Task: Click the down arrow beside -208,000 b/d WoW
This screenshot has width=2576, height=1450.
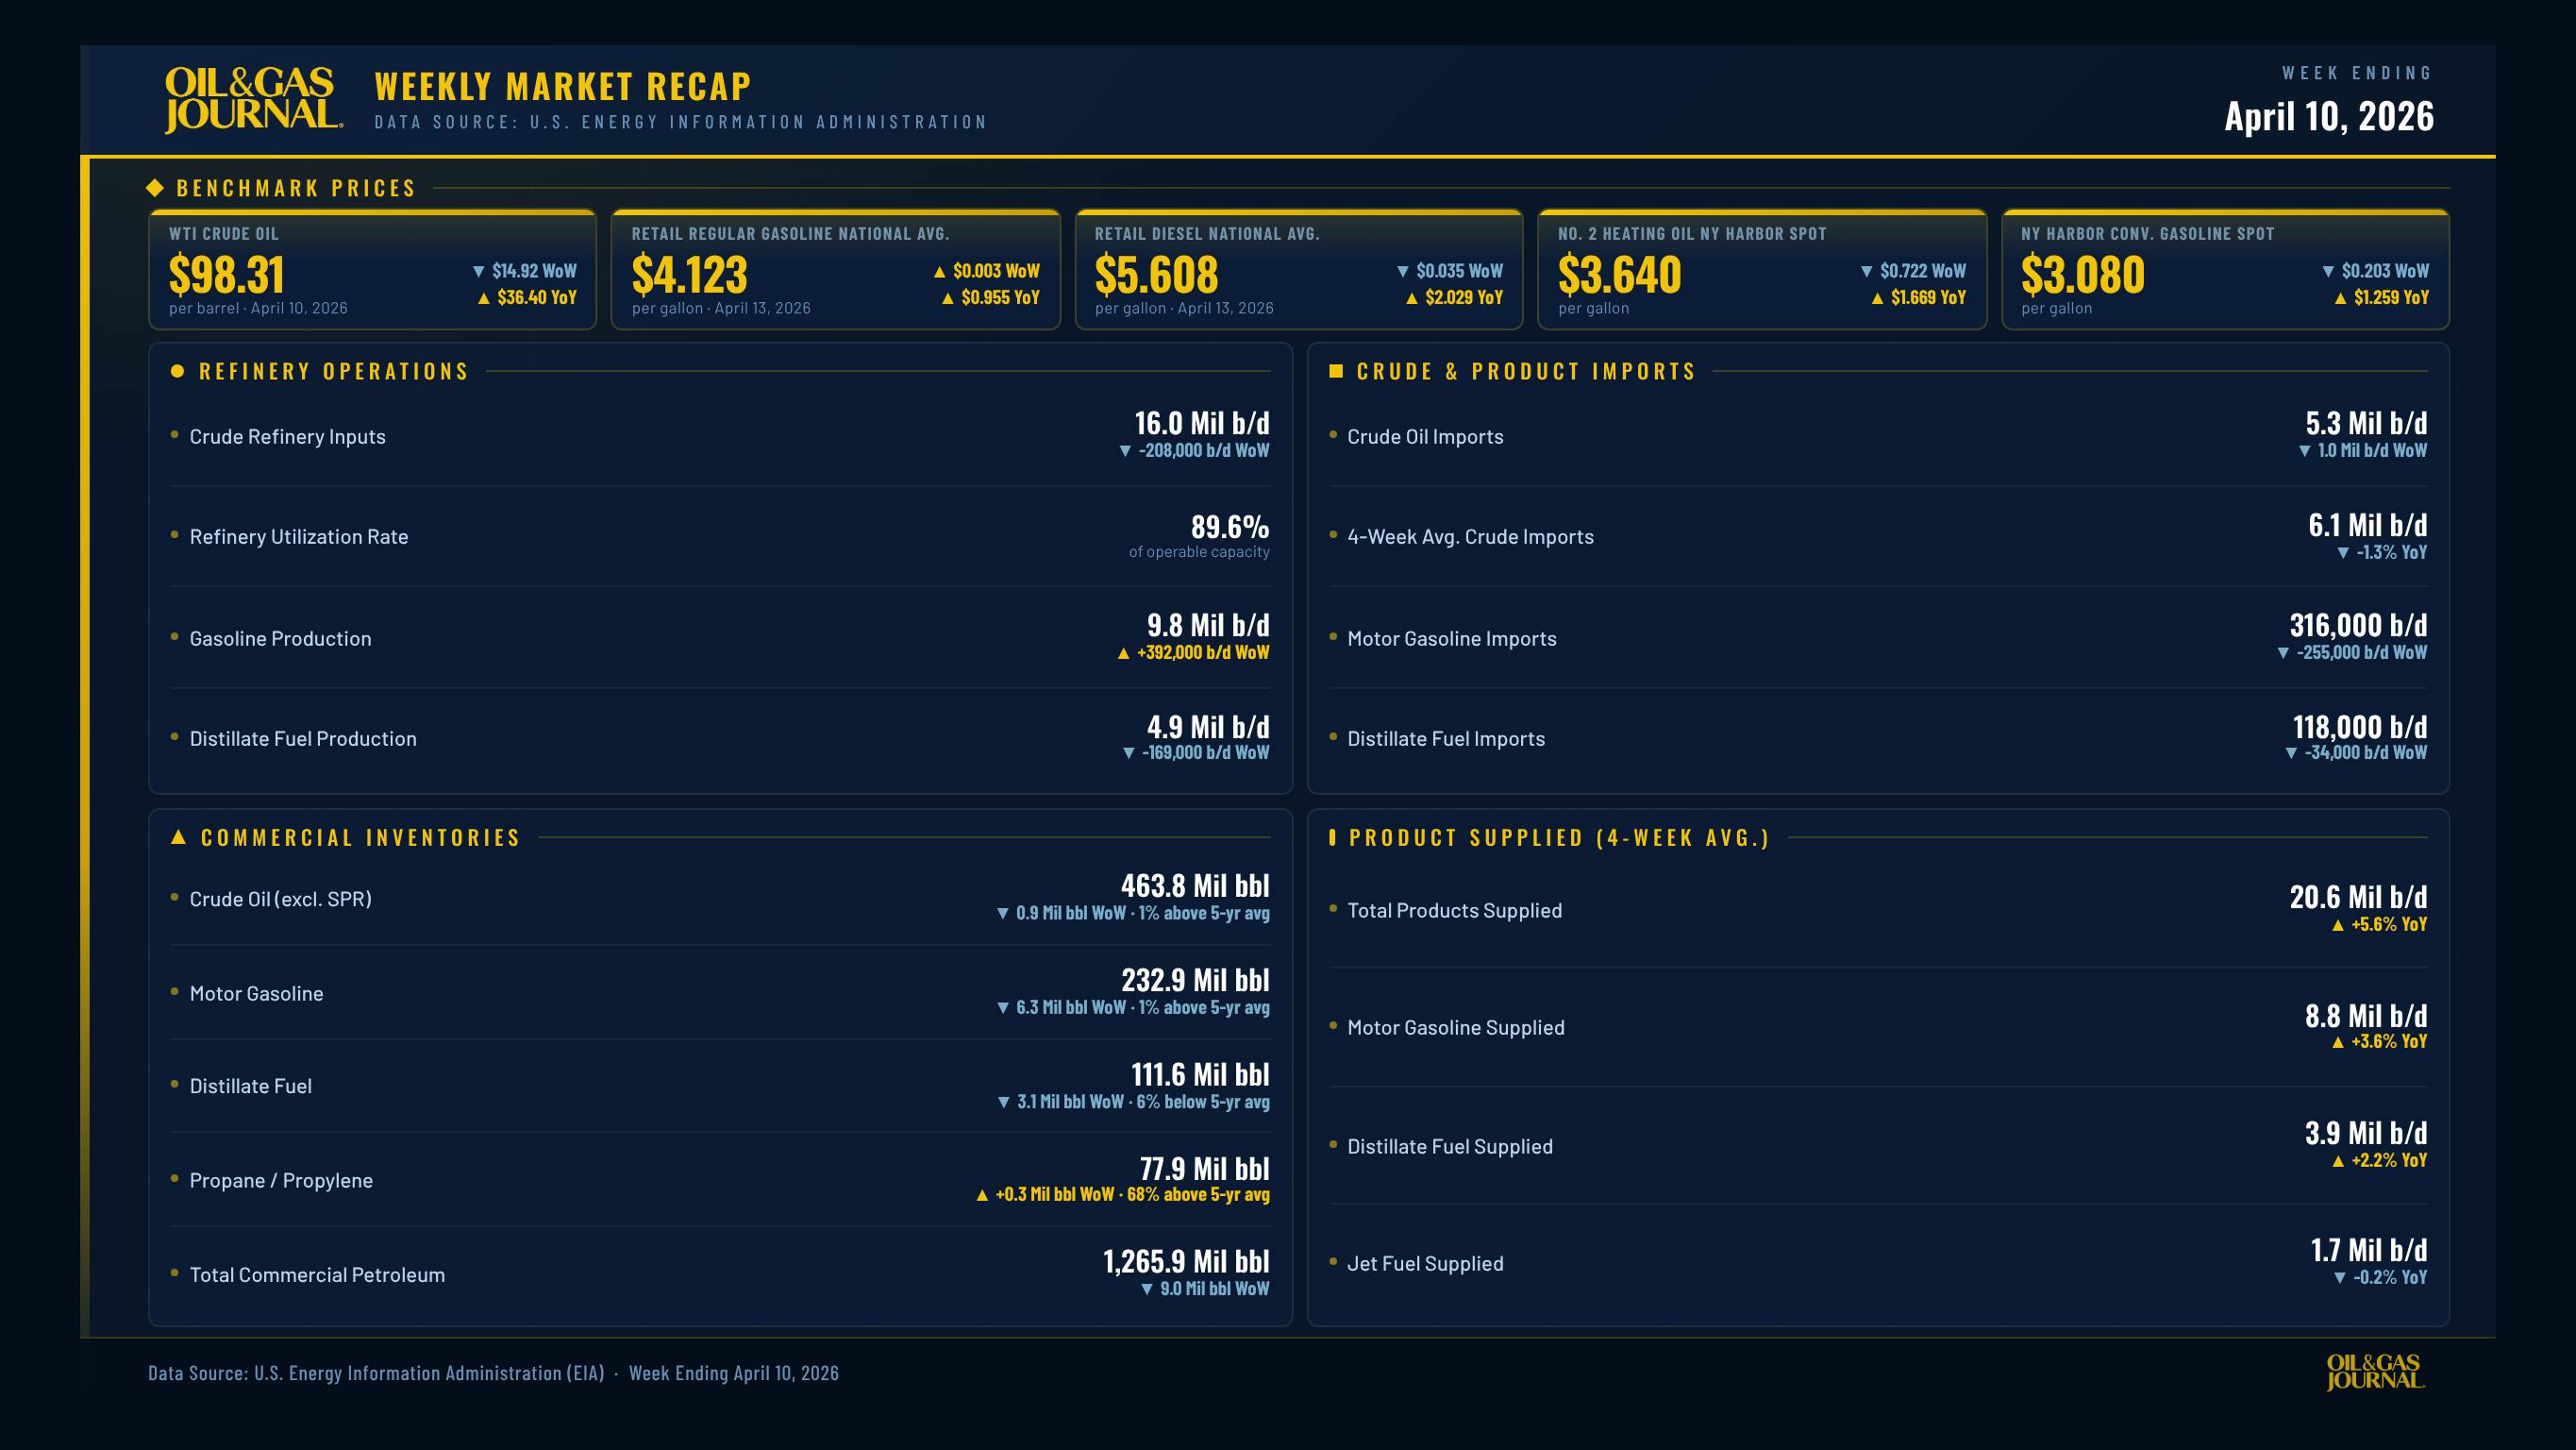Action: [x=1125, y=451]
